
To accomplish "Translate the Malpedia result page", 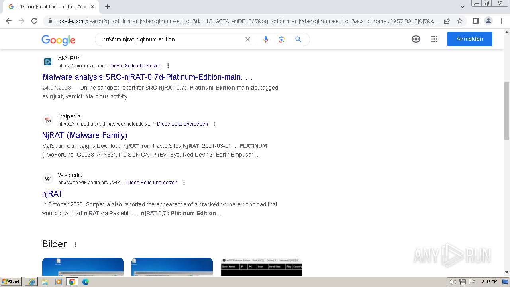I will [182, 124].
